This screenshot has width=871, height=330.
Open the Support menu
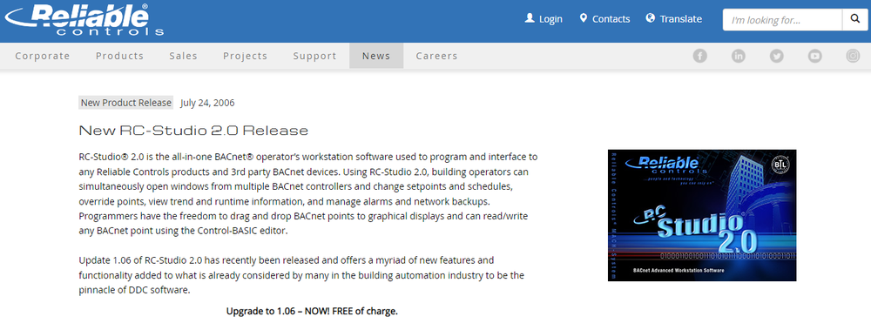[314, 56]
